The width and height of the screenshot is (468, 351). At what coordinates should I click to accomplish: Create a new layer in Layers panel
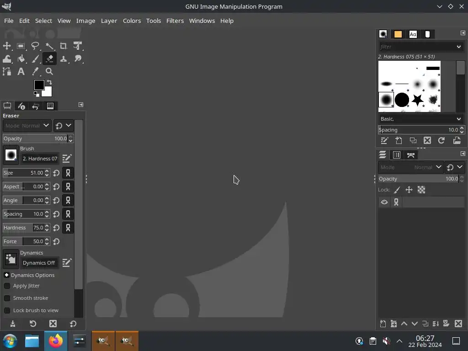[x=383, y=324]
